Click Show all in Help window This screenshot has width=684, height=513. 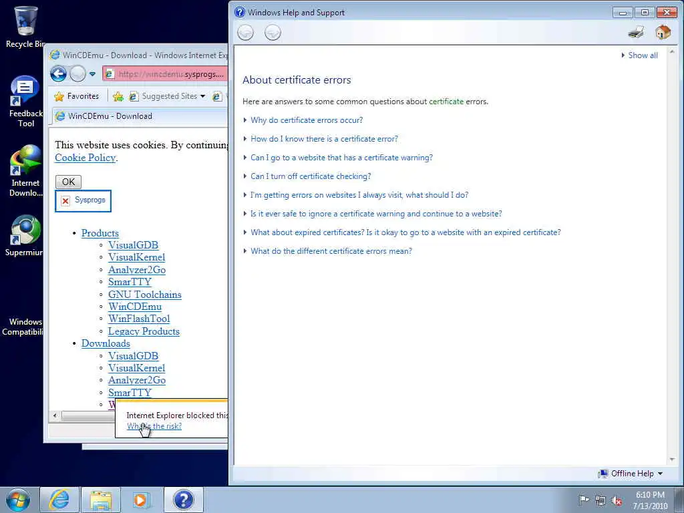(643, 55)
